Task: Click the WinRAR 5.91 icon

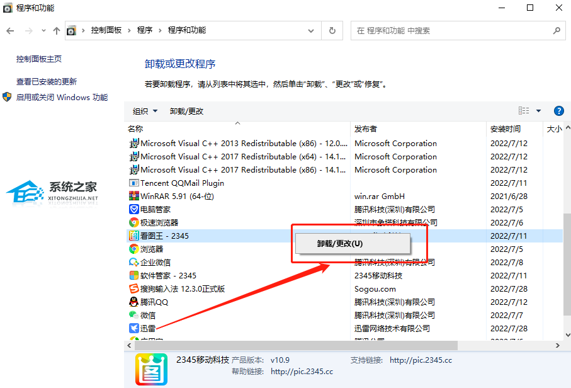Action: pyautogui.click(x=134, y=196)
